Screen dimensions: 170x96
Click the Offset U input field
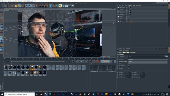128,72
